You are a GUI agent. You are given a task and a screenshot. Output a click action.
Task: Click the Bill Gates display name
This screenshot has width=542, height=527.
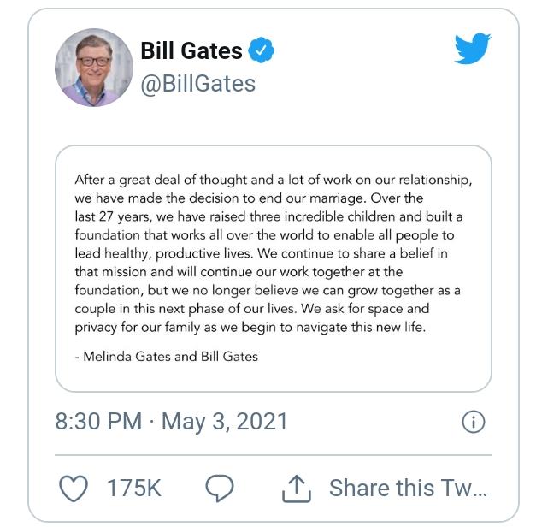click(x=191, y=50)
